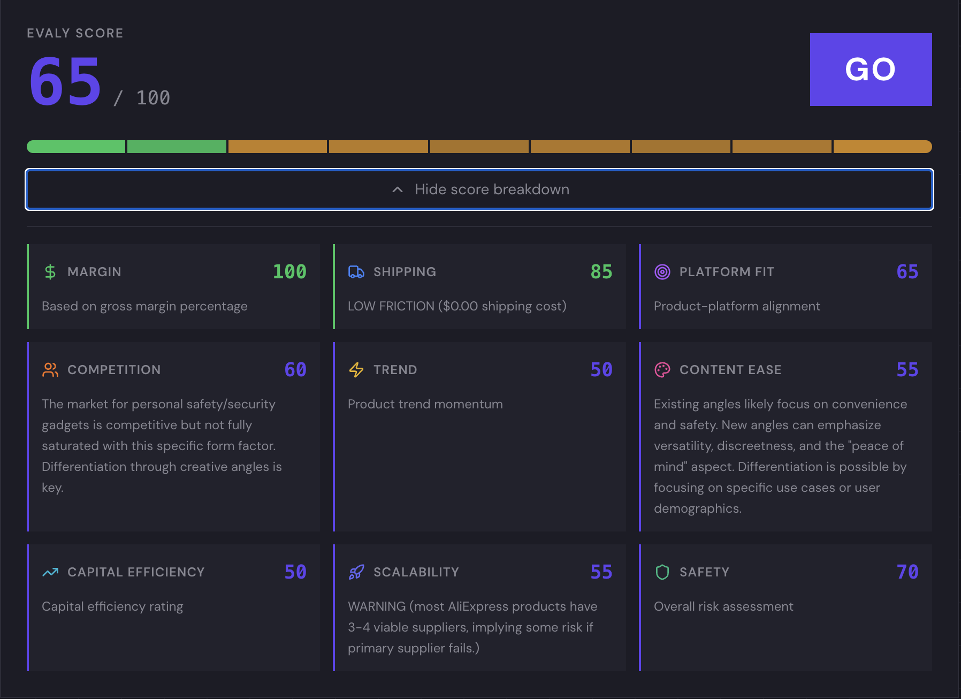Click the Trend score value 50
This screenshot has height=699, width=961.
(x=601, y=369)
